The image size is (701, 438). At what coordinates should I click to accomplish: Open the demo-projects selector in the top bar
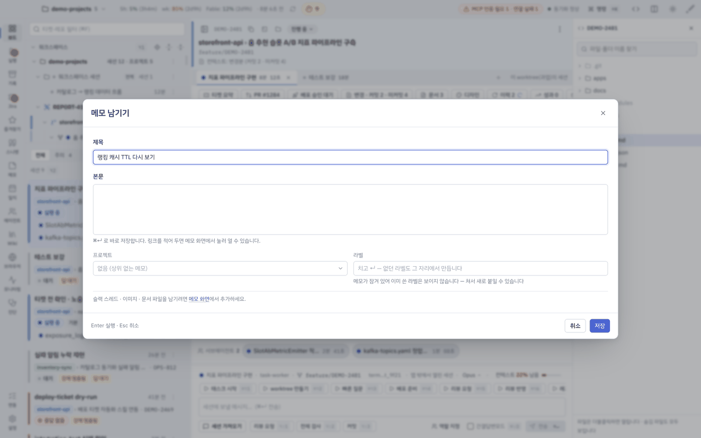point(73,9)
